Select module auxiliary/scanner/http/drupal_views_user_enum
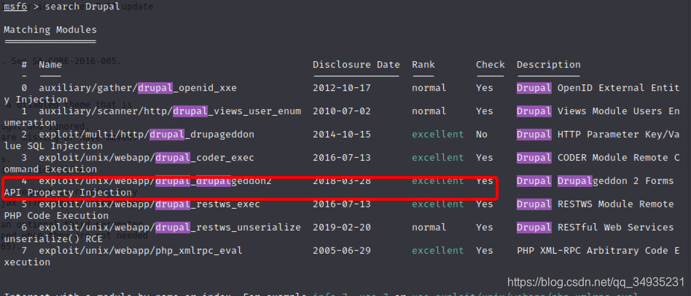Screen dimensions: 691x296 (x=170, y=111)
